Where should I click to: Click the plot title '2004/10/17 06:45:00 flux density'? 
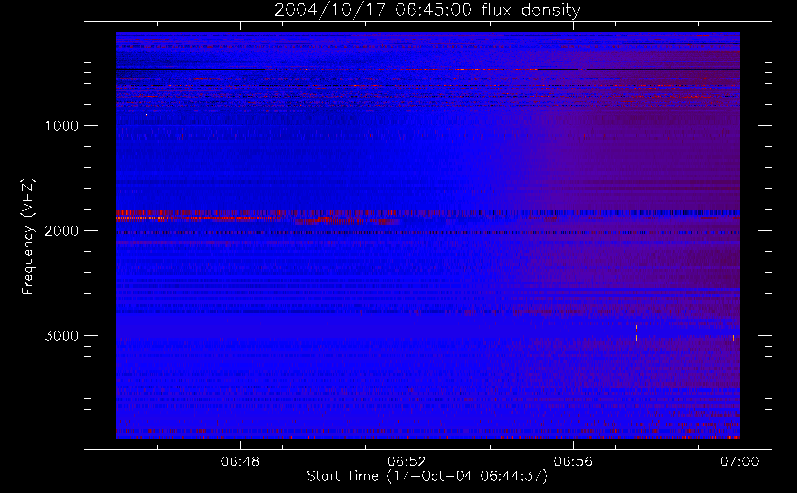[427, 10]
